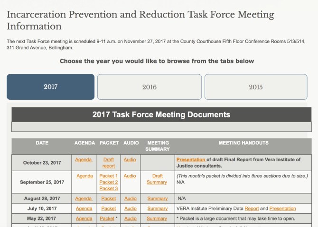
Task: Open the July 10, 2017 Agenda link
Action: click(x=84, y=209)
